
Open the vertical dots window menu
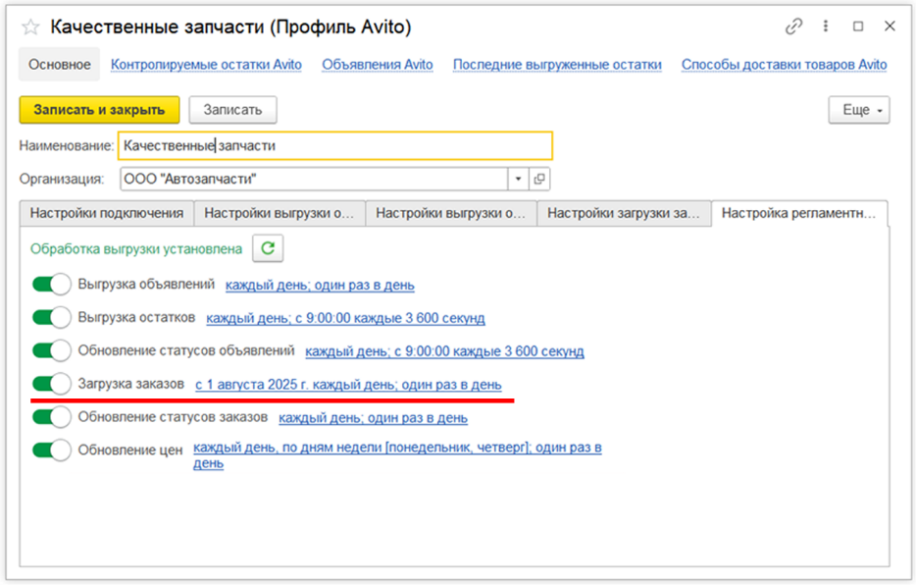click(827, 27)
